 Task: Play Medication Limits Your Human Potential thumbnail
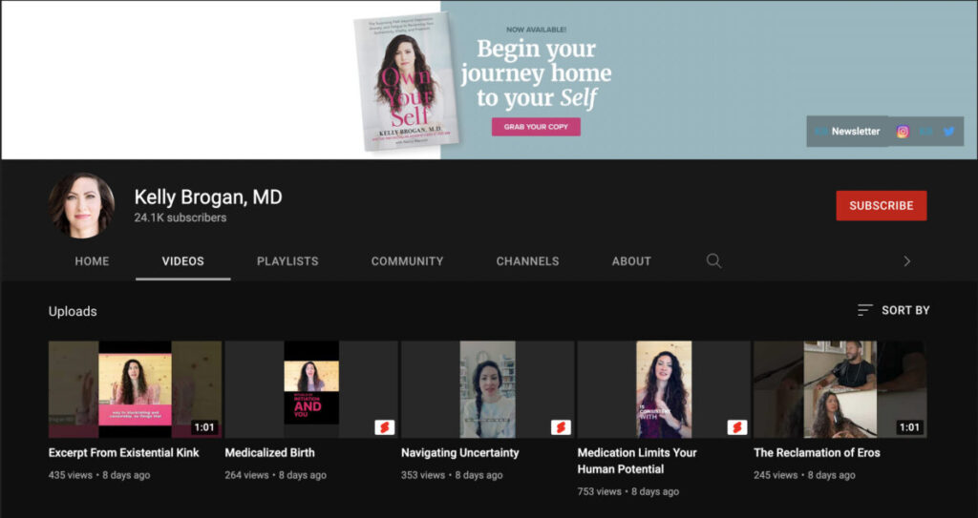664,389
